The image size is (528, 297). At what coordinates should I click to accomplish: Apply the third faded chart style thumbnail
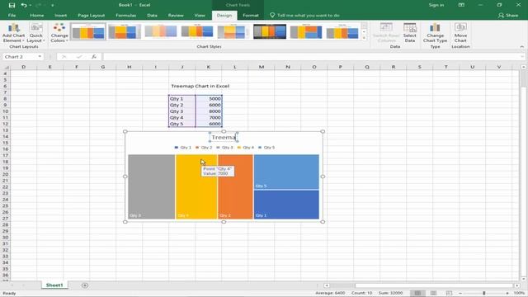[x=161, y=31]
